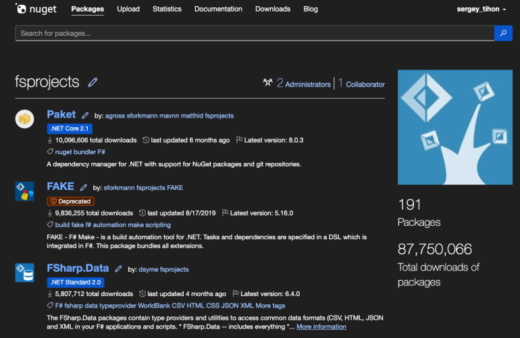Focus the Search for packages field
The image size is (520, 338).
coord(254,33)
